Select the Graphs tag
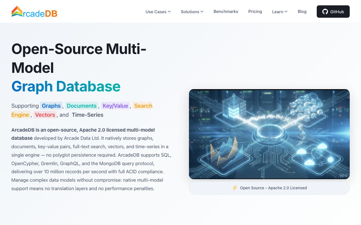The height and width of the screenshot is (225, 361). [51, 106]
